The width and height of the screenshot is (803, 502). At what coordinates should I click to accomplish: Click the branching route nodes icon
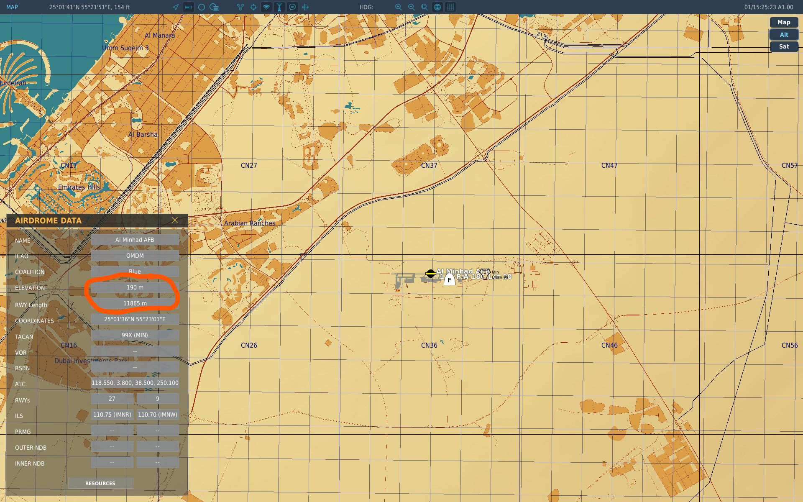click(240, 7)
